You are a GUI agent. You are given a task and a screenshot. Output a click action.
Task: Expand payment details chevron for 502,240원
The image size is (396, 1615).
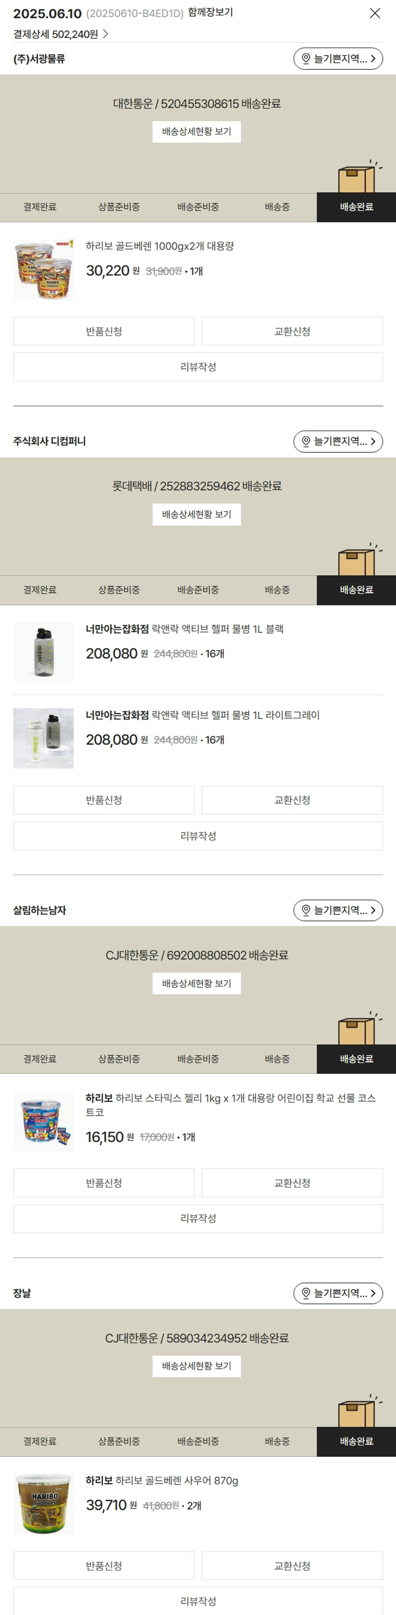pyautogui.click(x=106, y=34)
